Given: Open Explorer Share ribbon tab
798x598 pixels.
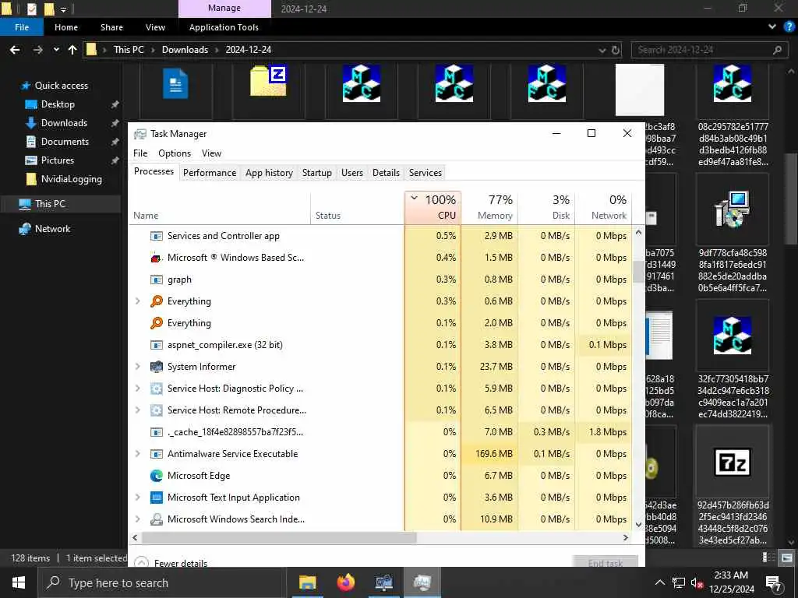Looking at the screenshot, I should pyautogui.click(x=111, y=27).
